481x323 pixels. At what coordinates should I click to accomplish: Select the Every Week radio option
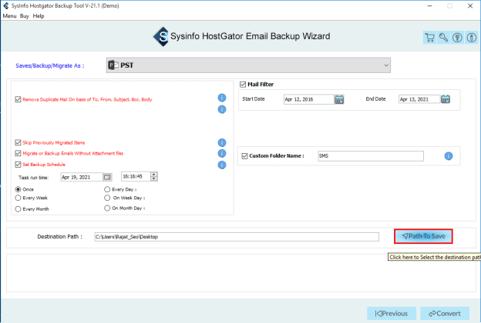coord(18,198)
